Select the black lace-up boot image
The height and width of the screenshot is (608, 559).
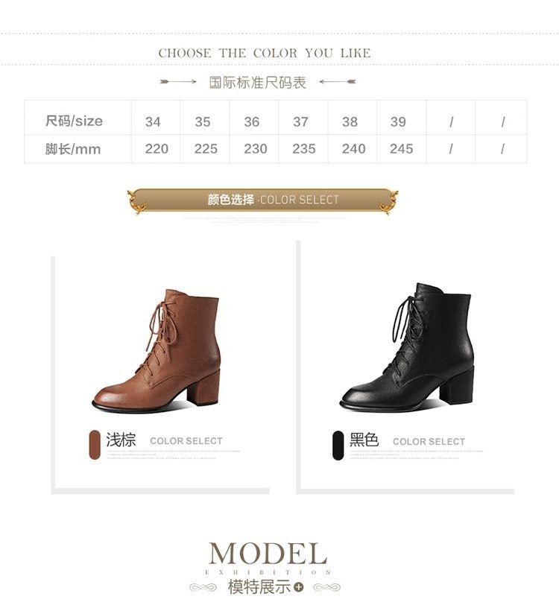[x=407, y=347]
